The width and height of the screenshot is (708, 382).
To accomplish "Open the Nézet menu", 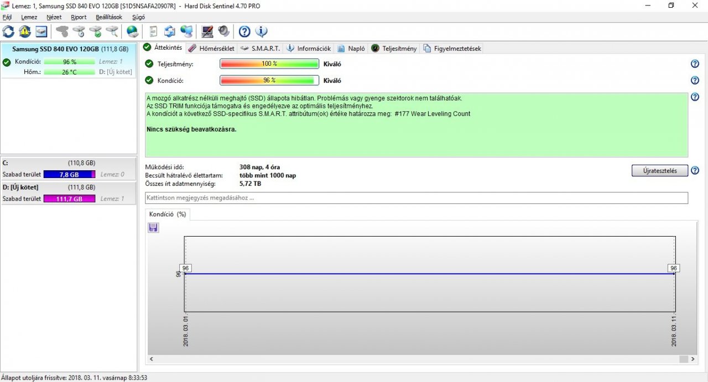I will click(54, 17).
